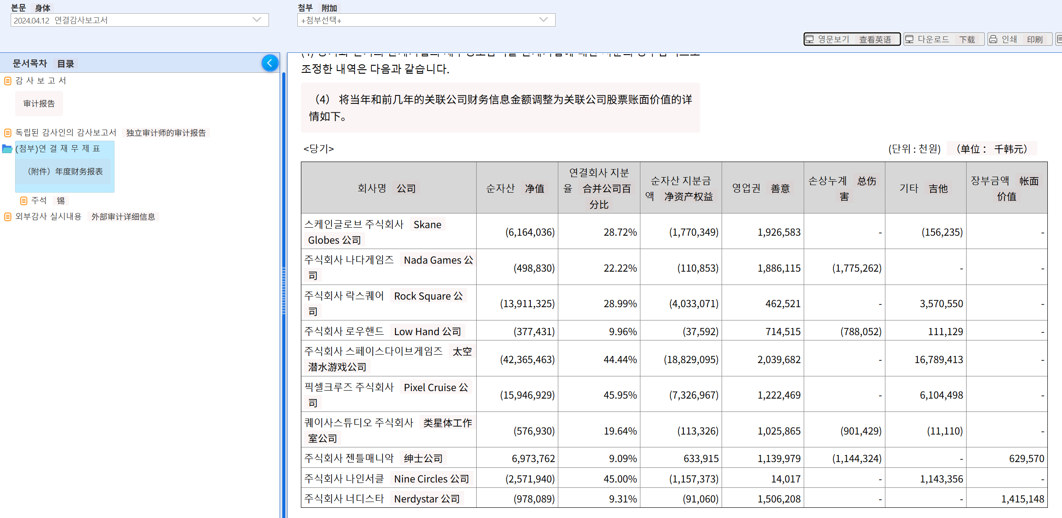
Task: Click the 인쇄 print button
Action: click(x=1020, y=39)
